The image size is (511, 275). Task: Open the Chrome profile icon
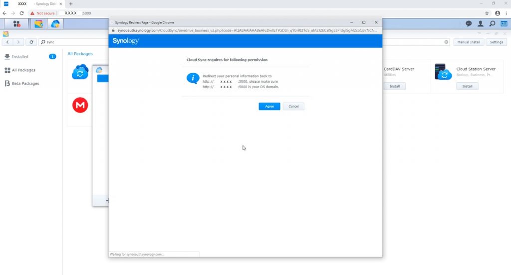pyautogui.click(x=498, y=13)
